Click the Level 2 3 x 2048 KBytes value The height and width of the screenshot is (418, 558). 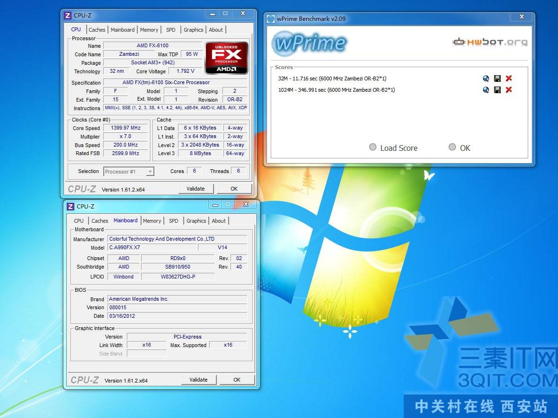[200, 145]
